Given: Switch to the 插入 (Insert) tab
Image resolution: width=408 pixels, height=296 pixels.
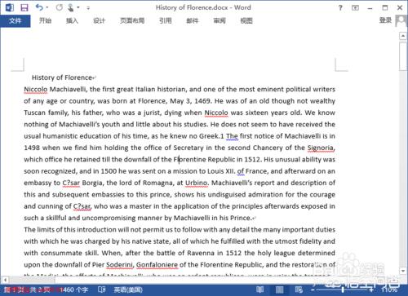Looking at the screenshot, I should click(72, 20).
